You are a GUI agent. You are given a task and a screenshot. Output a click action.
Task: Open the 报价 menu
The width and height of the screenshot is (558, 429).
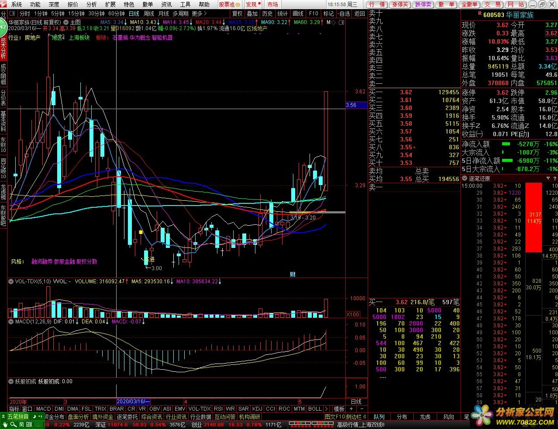73,4
